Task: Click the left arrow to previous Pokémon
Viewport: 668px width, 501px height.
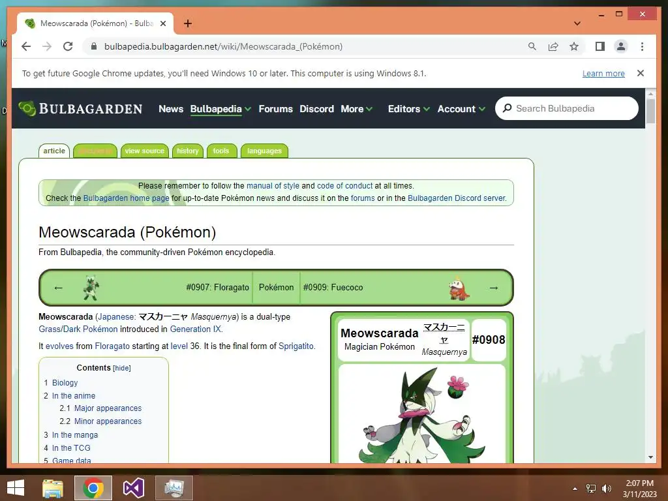Action: (58, 288)
